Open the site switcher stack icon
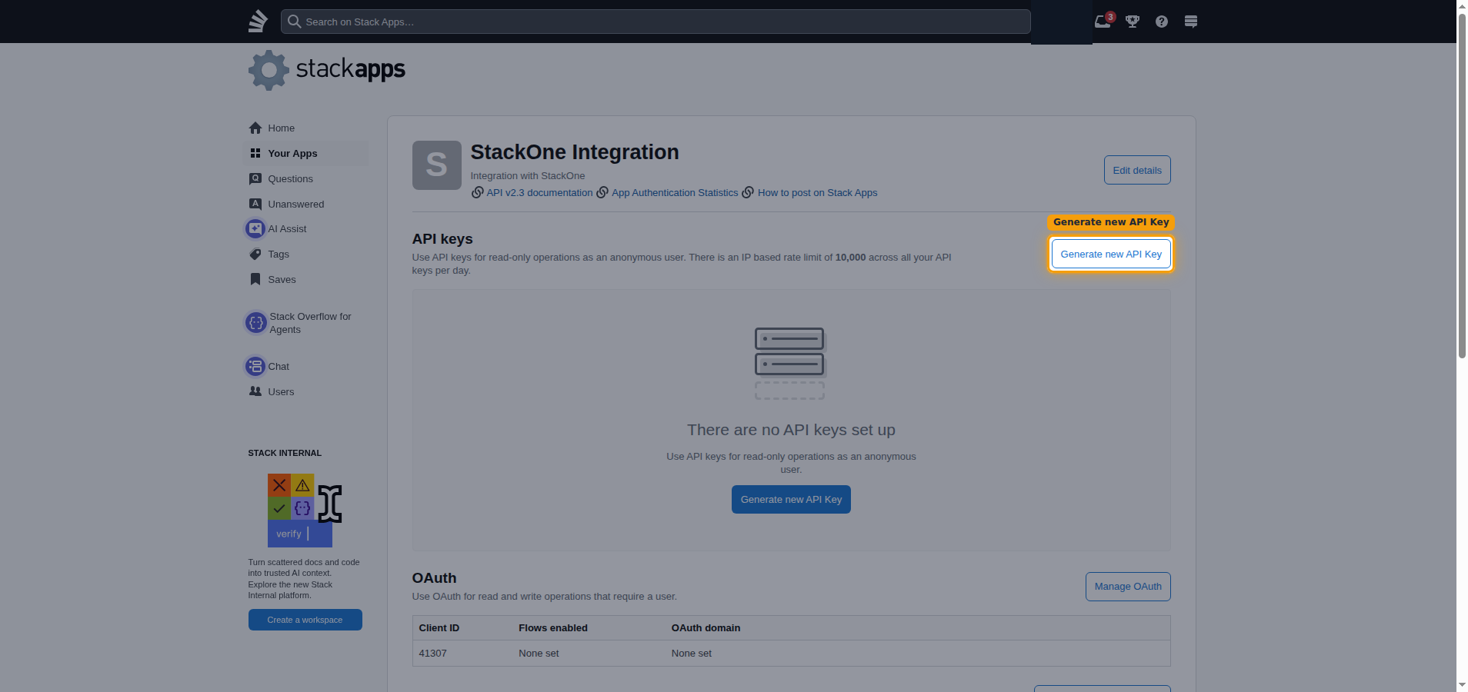Viewport: 1468px width, 692px height. pos(1191,22)
